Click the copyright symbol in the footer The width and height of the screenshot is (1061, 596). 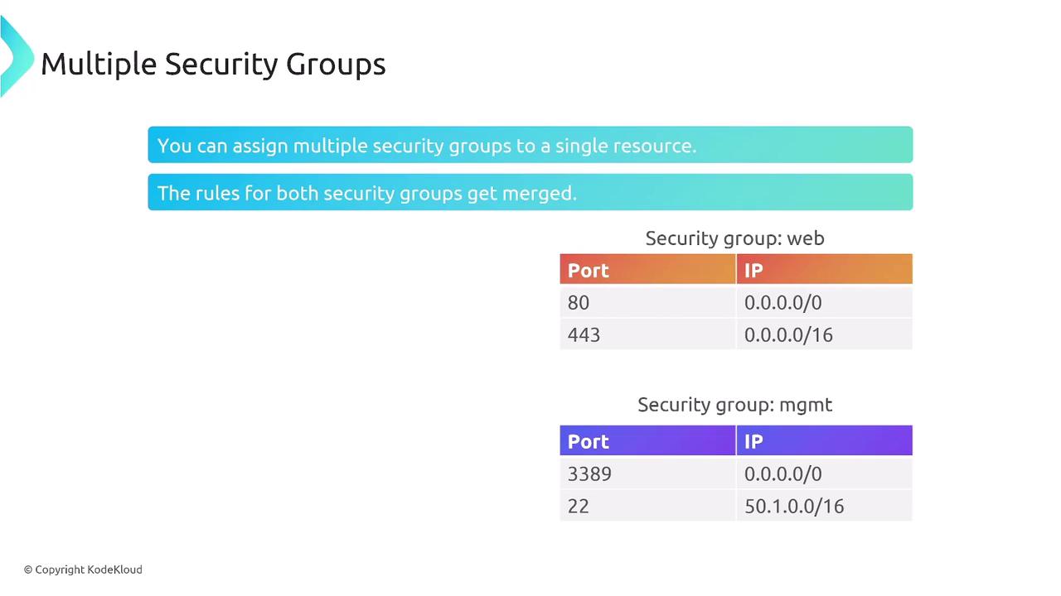point(28,570)
